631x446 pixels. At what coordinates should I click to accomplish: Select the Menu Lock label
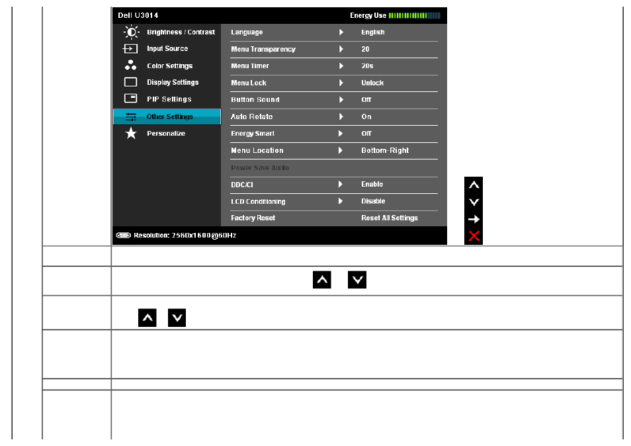click(249, 83)
